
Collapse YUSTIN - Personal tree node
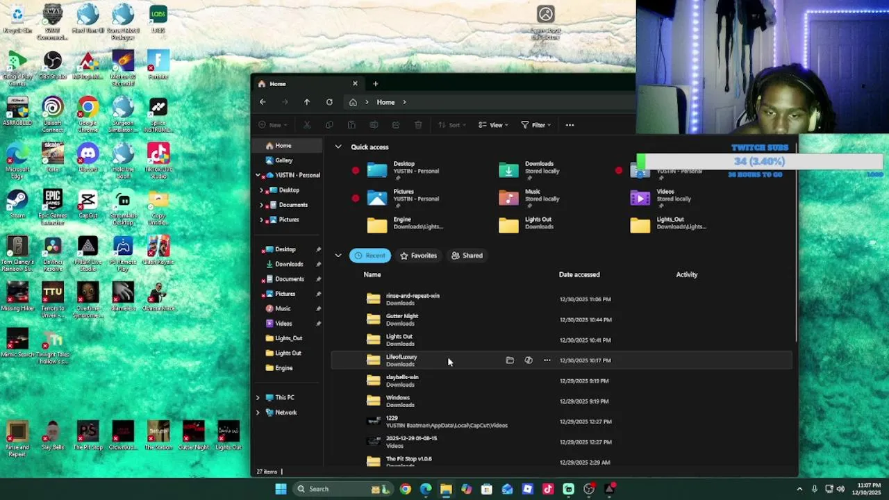coord(258,175)
